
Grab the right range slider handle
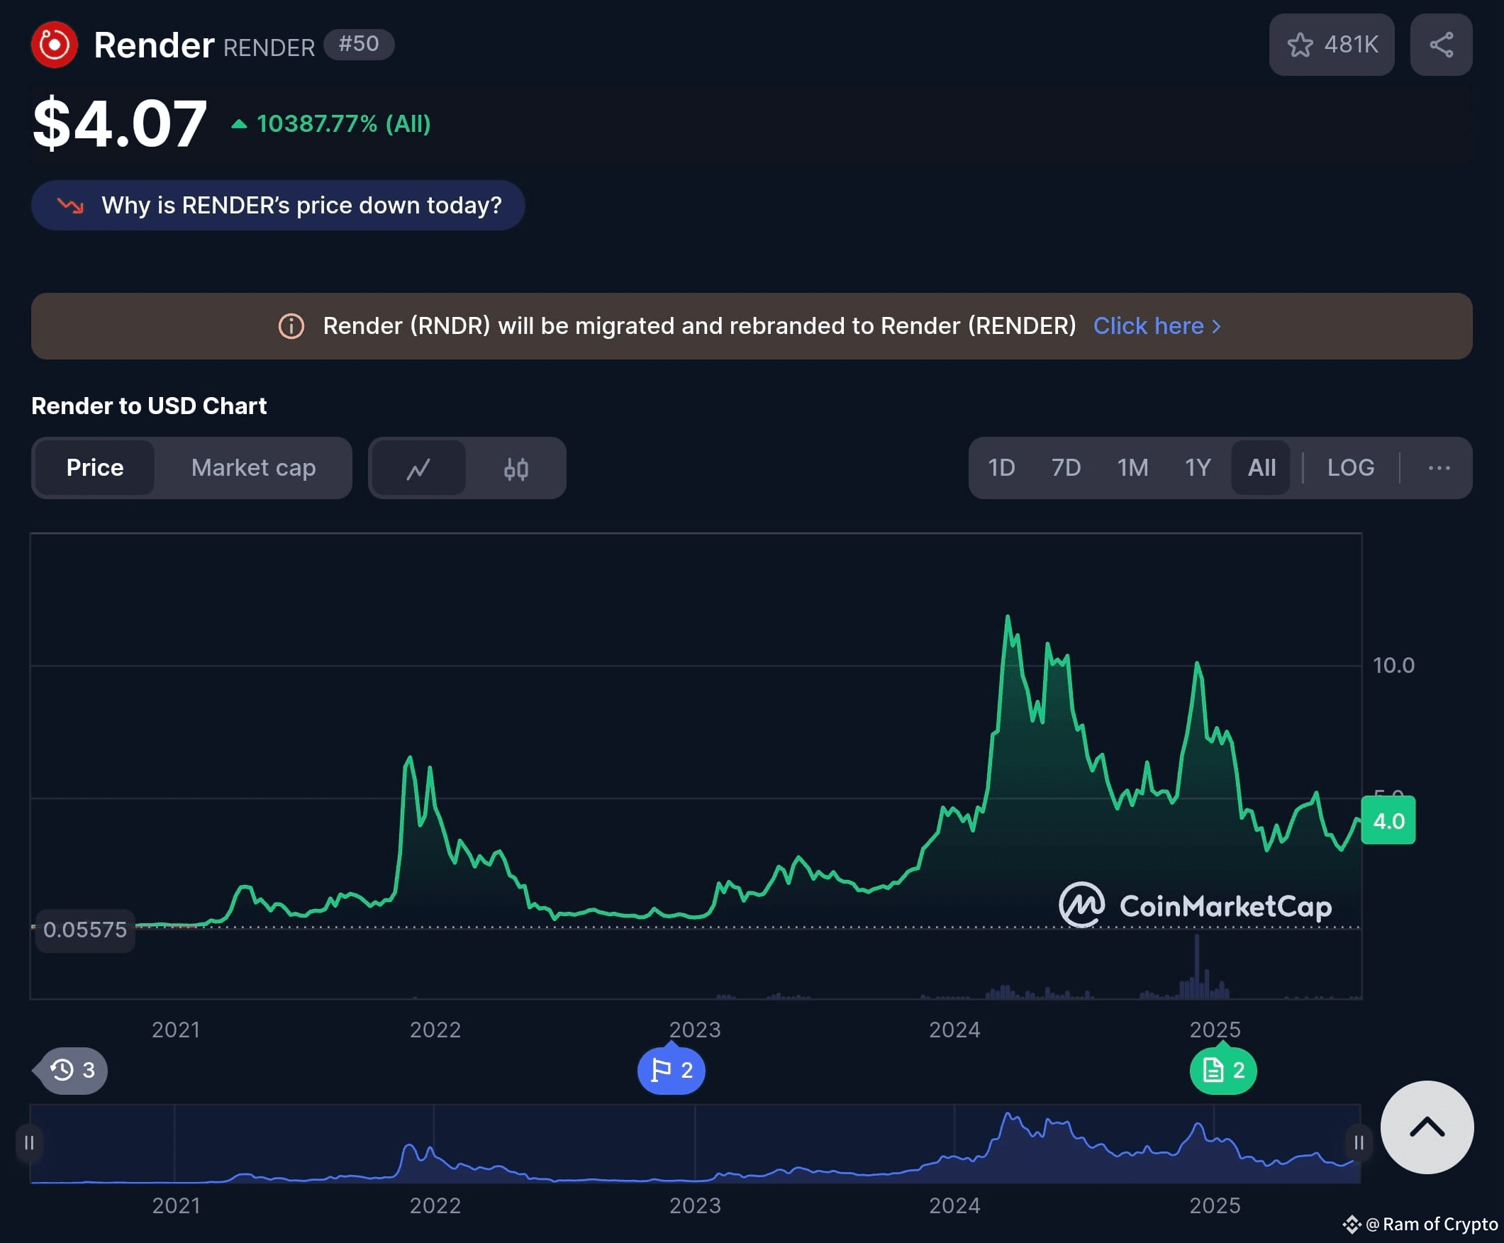[1359, 1143]
